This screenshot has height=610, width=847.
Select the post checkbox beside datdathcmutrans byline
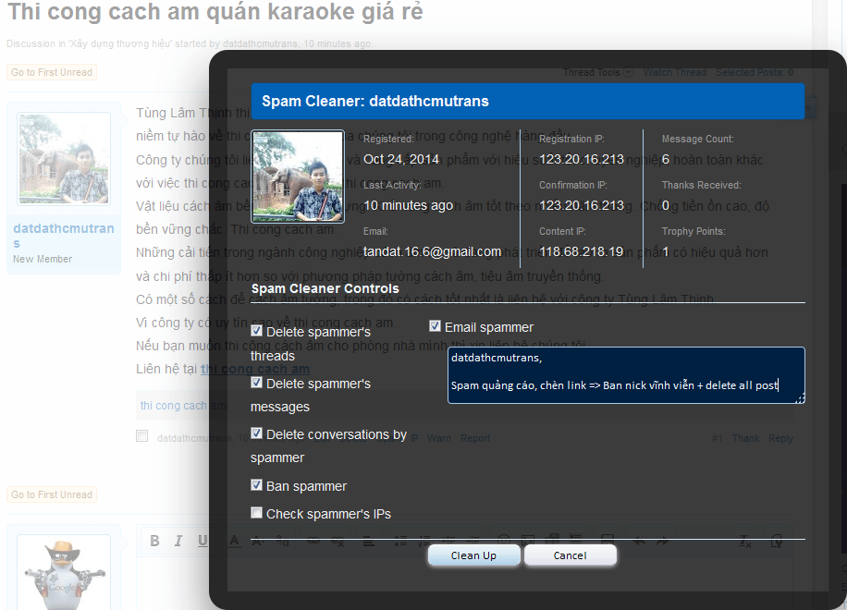coord(142,435)
